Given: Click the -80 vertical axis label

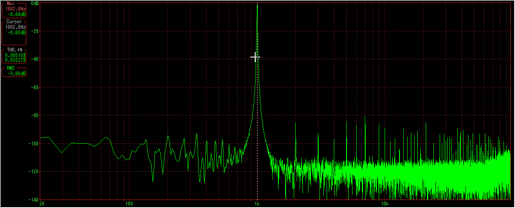Looking at the screenshot, I should 35,115.
